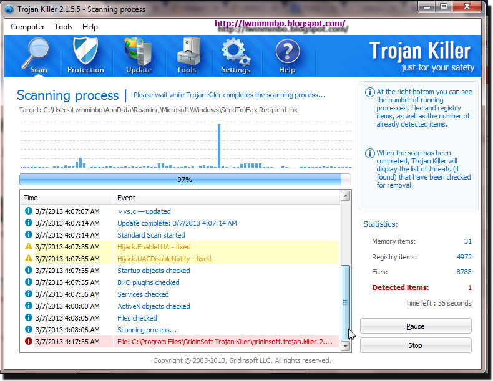Open the Update globe-server icon
The width and height of the screenshot is (493, 381).
(x=139, y=55)
